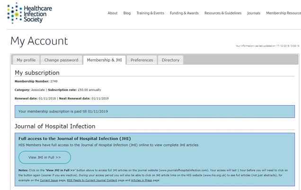Open Membership Resources menu
Image resolution: width=301 pixels, height=190 pixels.
[x=283, y=13]
